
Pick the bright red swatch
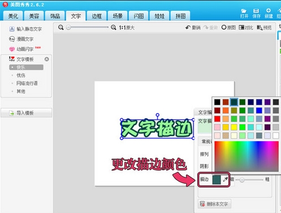(x=217, y=119)
